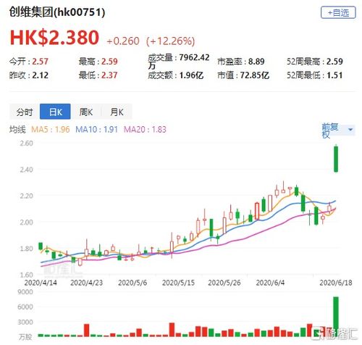Open the 周K weekly chart tab
Image resolution: width=362 pixels, height=345 pixels.
pyautogui.click(x=86, y=112)
